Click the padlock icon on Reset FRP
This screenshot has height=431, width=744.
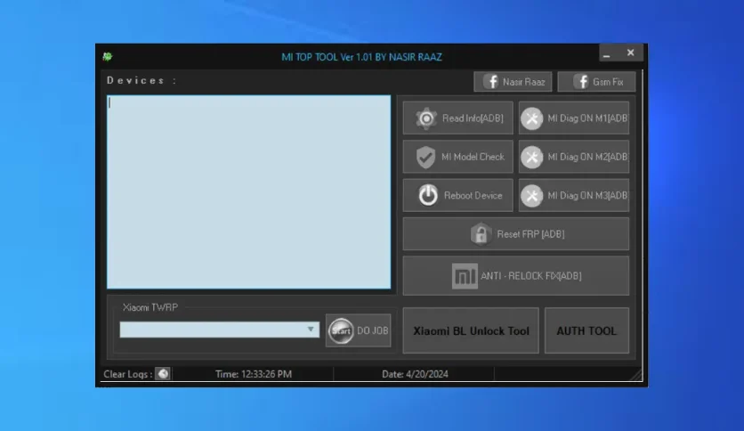pyautogui.click(x=481, y=233)
